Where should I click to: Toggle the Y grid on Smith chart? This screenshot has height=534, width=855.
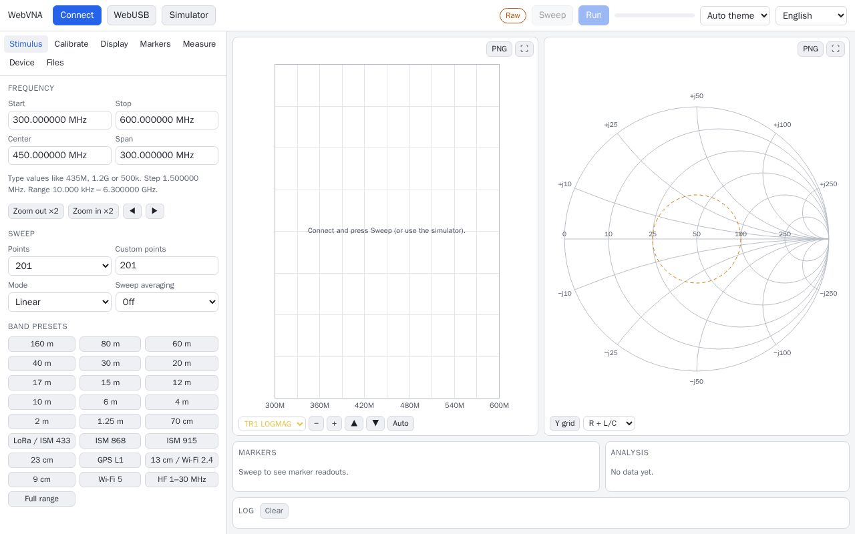(x=564, y=423)
